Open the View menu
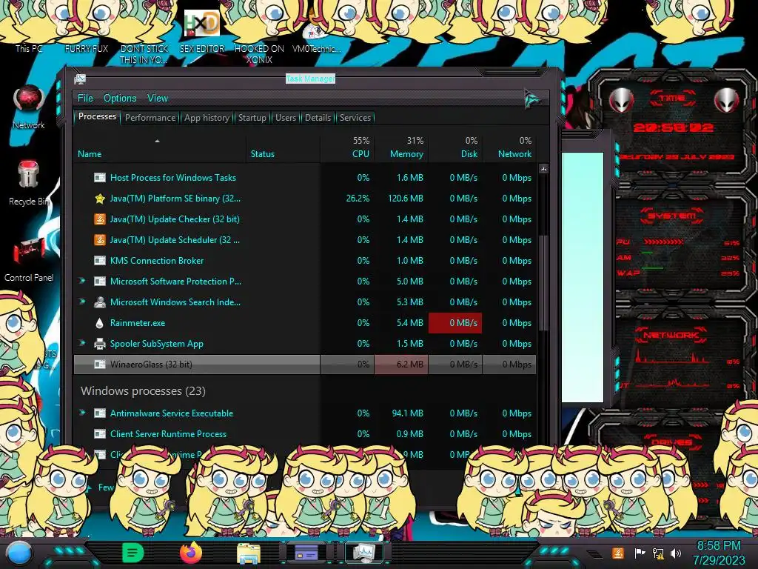This screenshot has width=758, height=569. (x=158, y=99)
